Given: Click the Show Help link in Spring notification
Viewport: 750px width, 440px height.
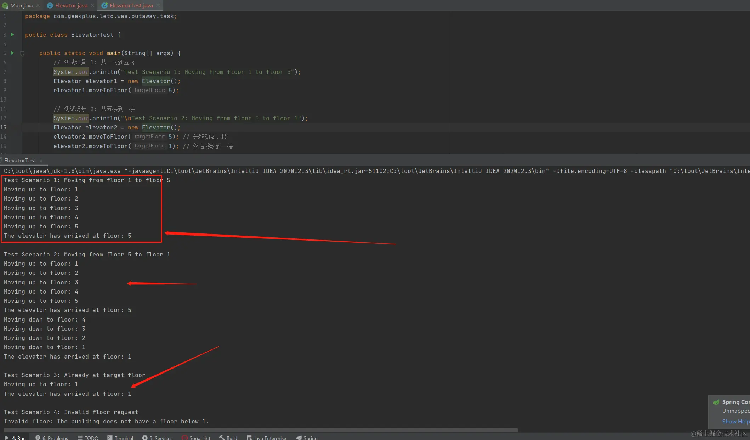Looking at the screenshot, I should (x=735, y=421).
